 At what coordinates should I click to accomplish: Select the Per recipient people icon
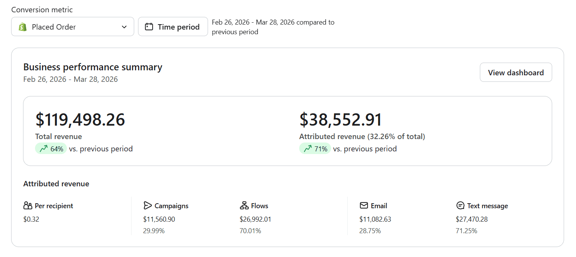(x=28, y=206)
